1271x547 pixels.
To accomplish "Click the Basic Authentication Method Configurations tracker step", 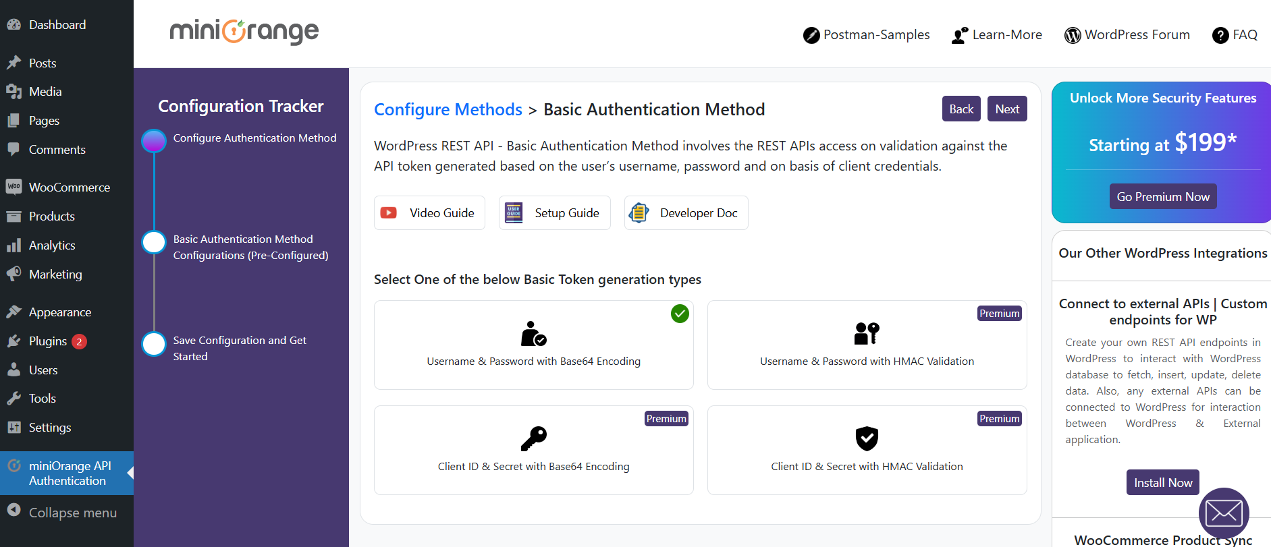I will (250, 248).
